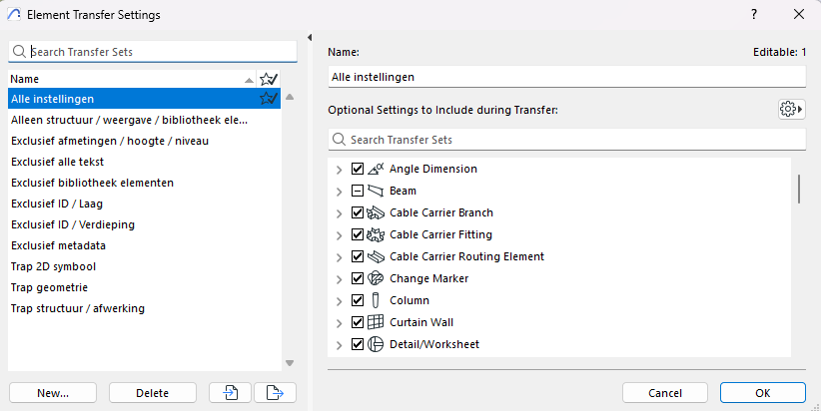Collapse the left panel using the arrow
This screenshot has height=411, width=821.
[x=310, y=38]
